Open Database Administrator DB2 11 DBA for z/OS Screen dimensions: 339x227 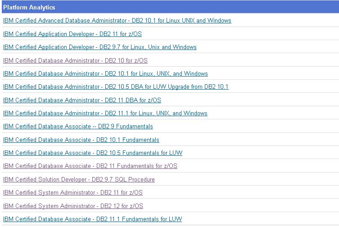point(82,100)
